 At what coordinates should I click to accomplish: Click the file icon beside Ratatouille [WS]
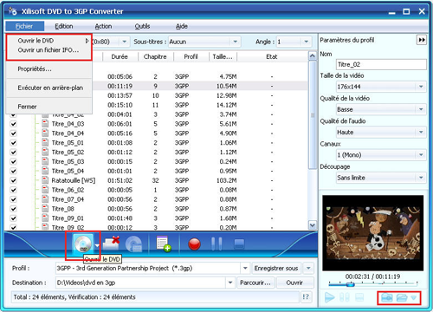pyautogui.click(x=45, y=180)
